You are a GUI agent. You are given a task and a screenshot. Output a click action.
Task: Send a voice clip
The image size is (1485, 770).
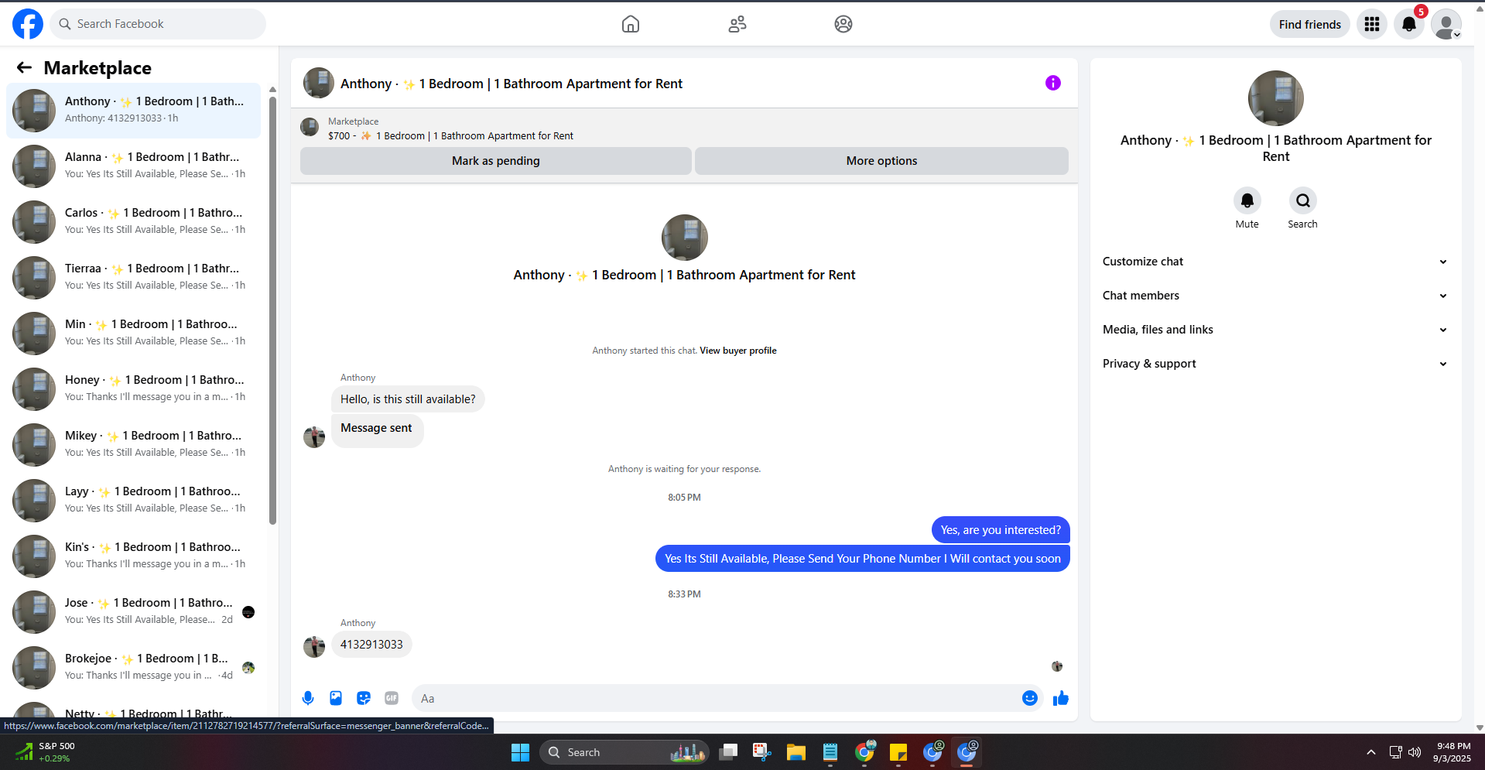(308, 698)
